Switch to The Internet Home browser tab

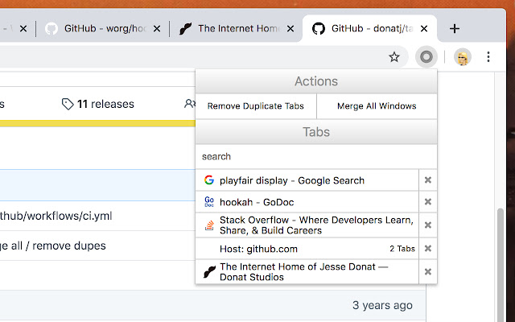pos(233,28)
